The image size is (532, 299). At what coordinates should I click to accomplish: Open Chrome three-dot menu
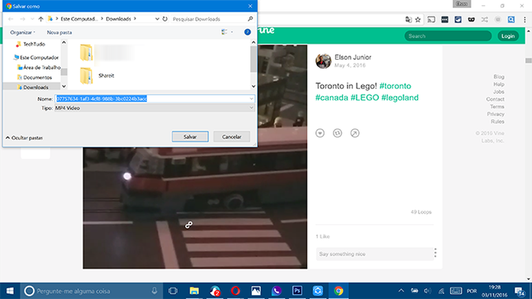524,19
